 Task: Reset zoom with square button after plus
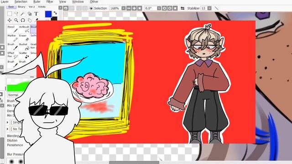pyautogui.click(x=140, y=8)
